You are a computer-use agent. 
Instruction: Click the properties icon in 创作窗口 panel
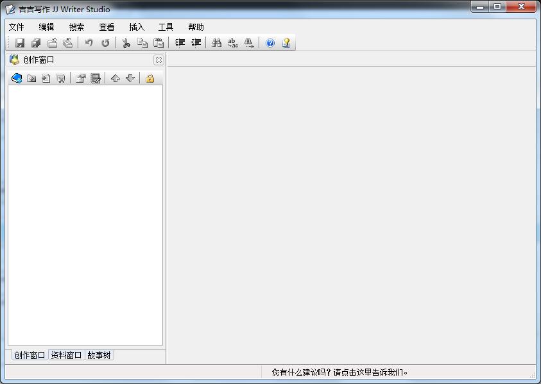tap(81, 78)
